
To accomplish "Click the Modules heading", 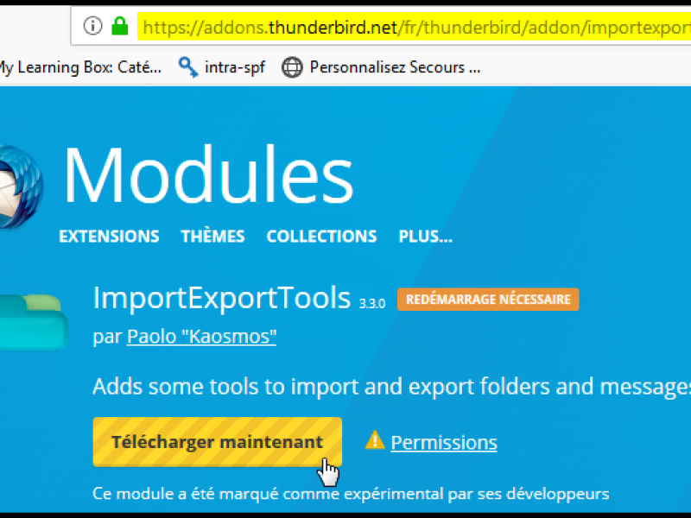I will pos(208,175).
